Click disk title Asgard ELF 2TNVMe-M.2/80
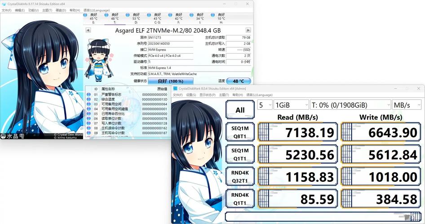 (x=168, y=30)
